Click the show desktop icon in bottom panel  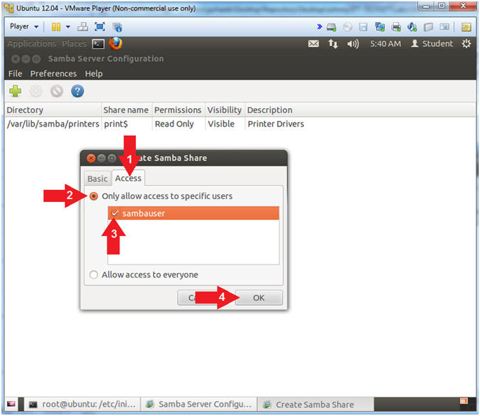pos(11,404)
